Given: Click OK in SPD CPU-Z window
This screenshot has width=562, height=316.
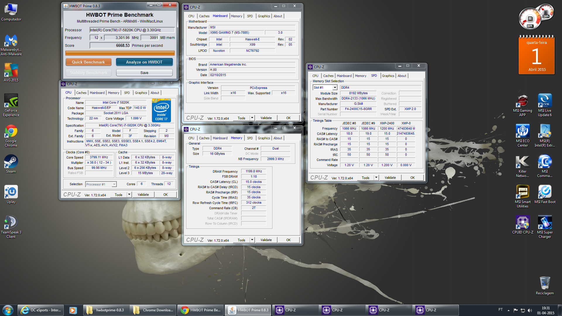Looking at the screenshot, I should [412, 178].
